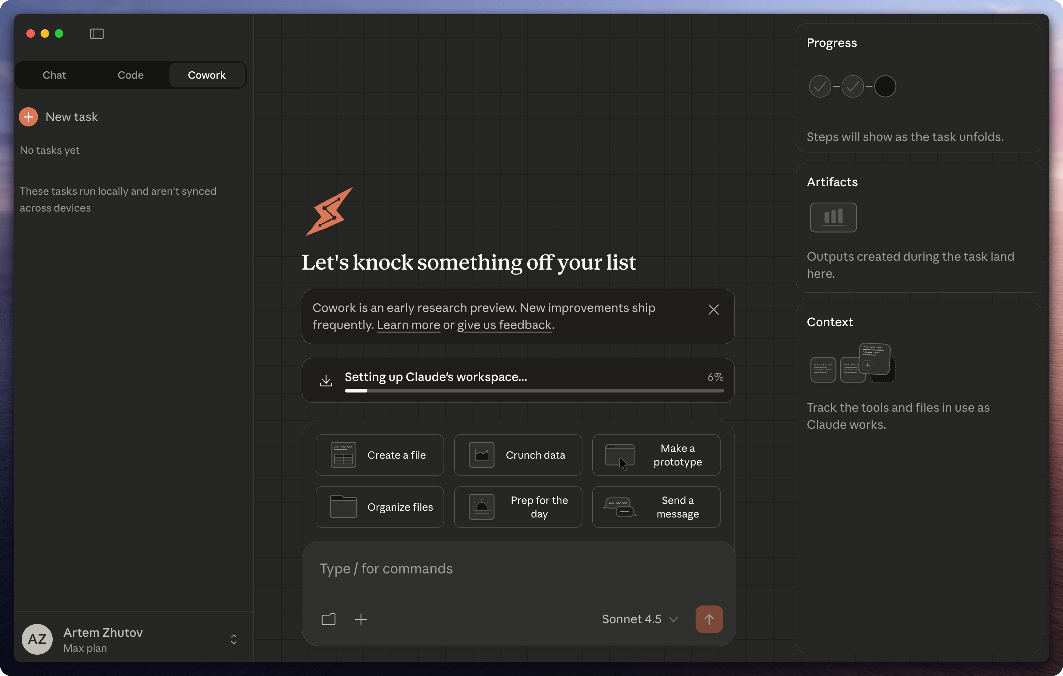The height and width of the screenshot is (676, 1063).
Task: Click the orange New task plus icon
Action: (29, 116)
